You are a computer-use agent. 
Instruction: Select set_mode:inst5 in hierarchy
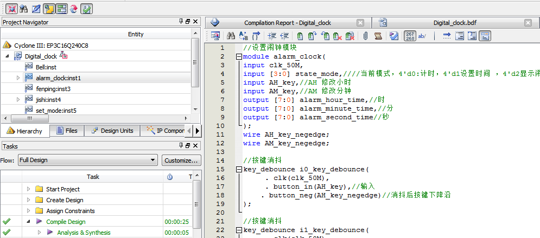click(x=56, y=111)
